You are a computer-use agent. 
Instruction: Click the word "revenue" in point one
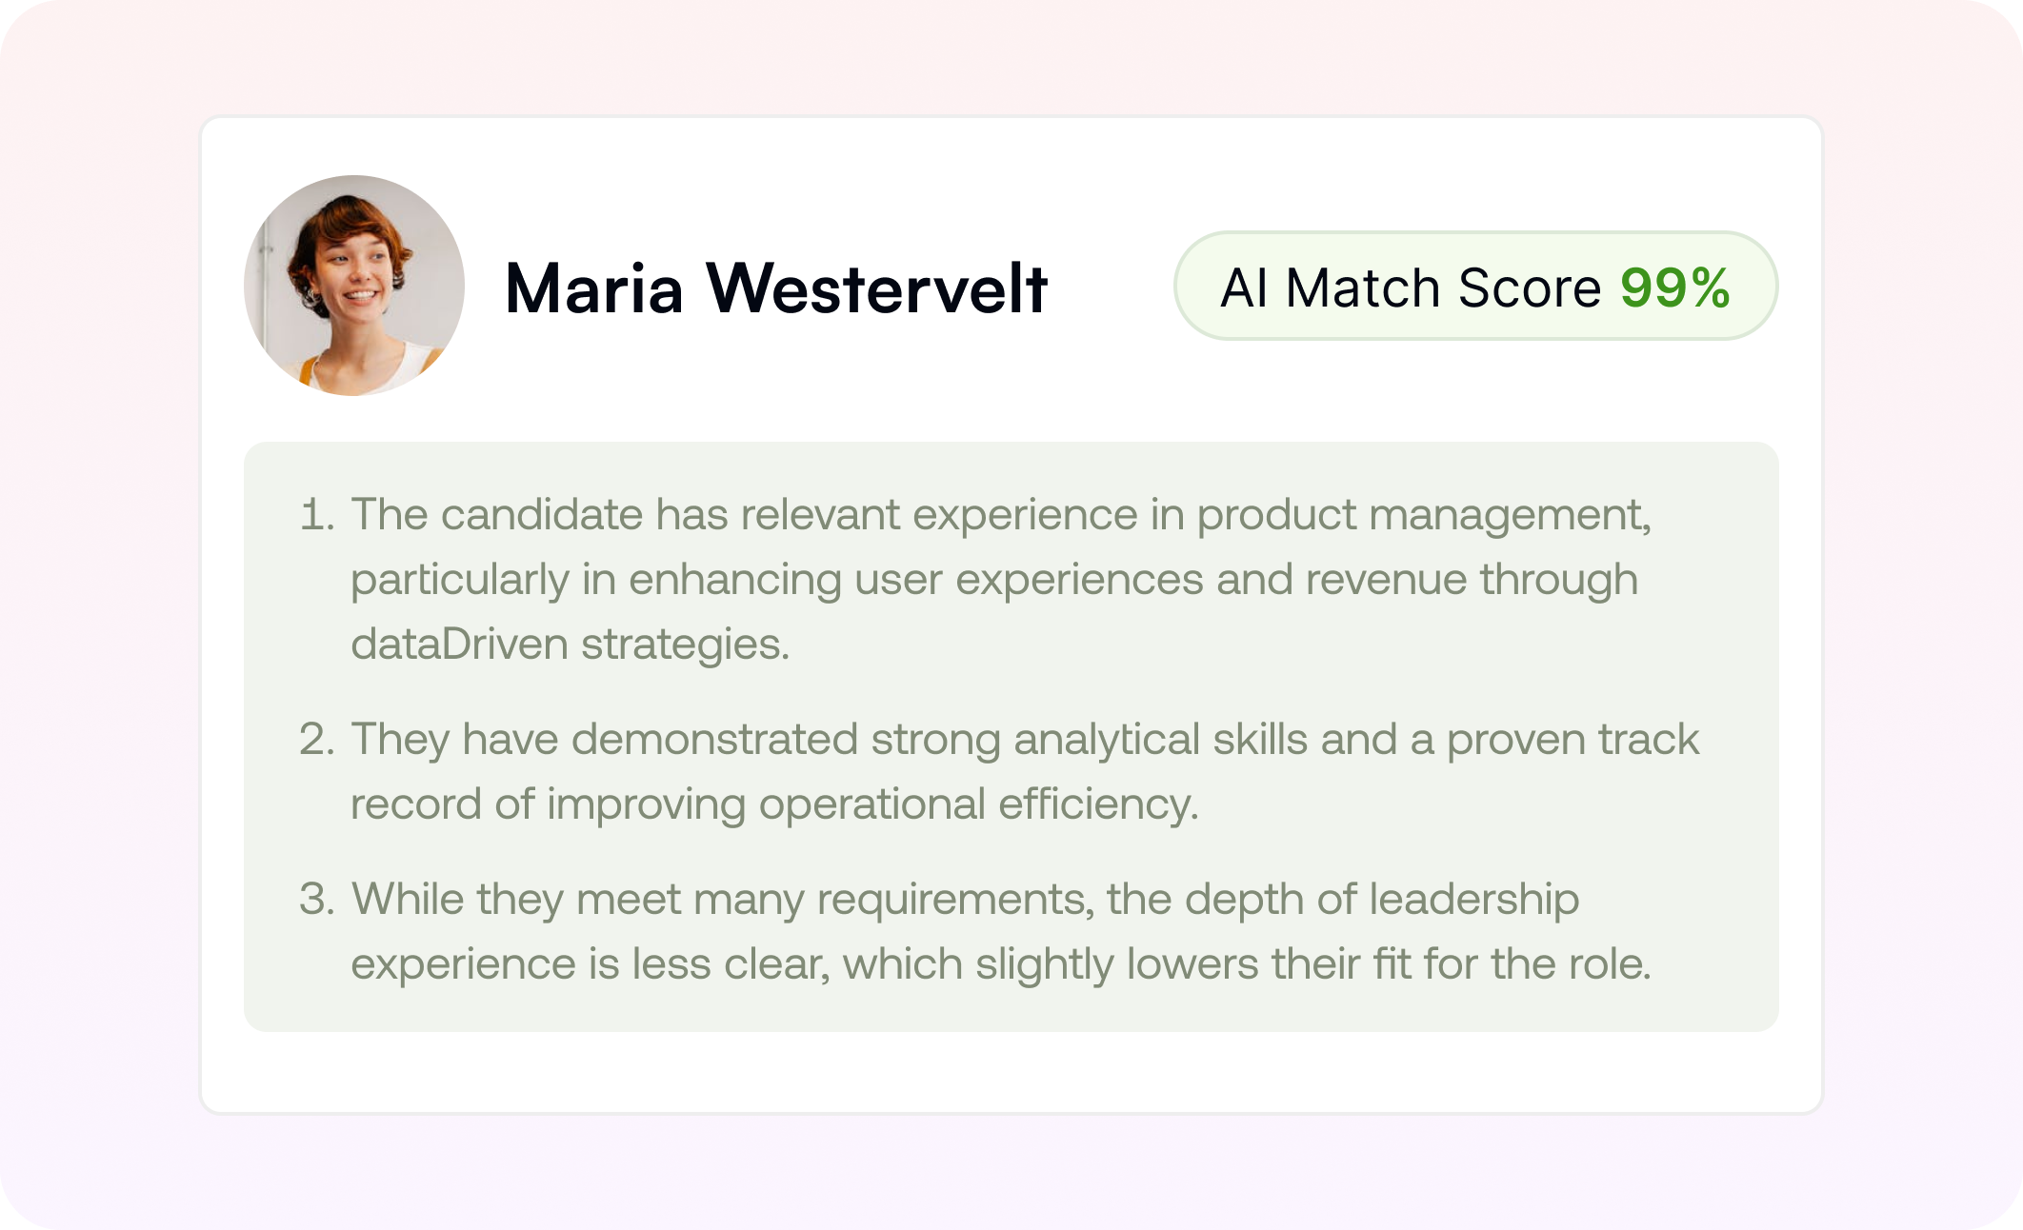pyautogui.click(x=1386, y=580)
